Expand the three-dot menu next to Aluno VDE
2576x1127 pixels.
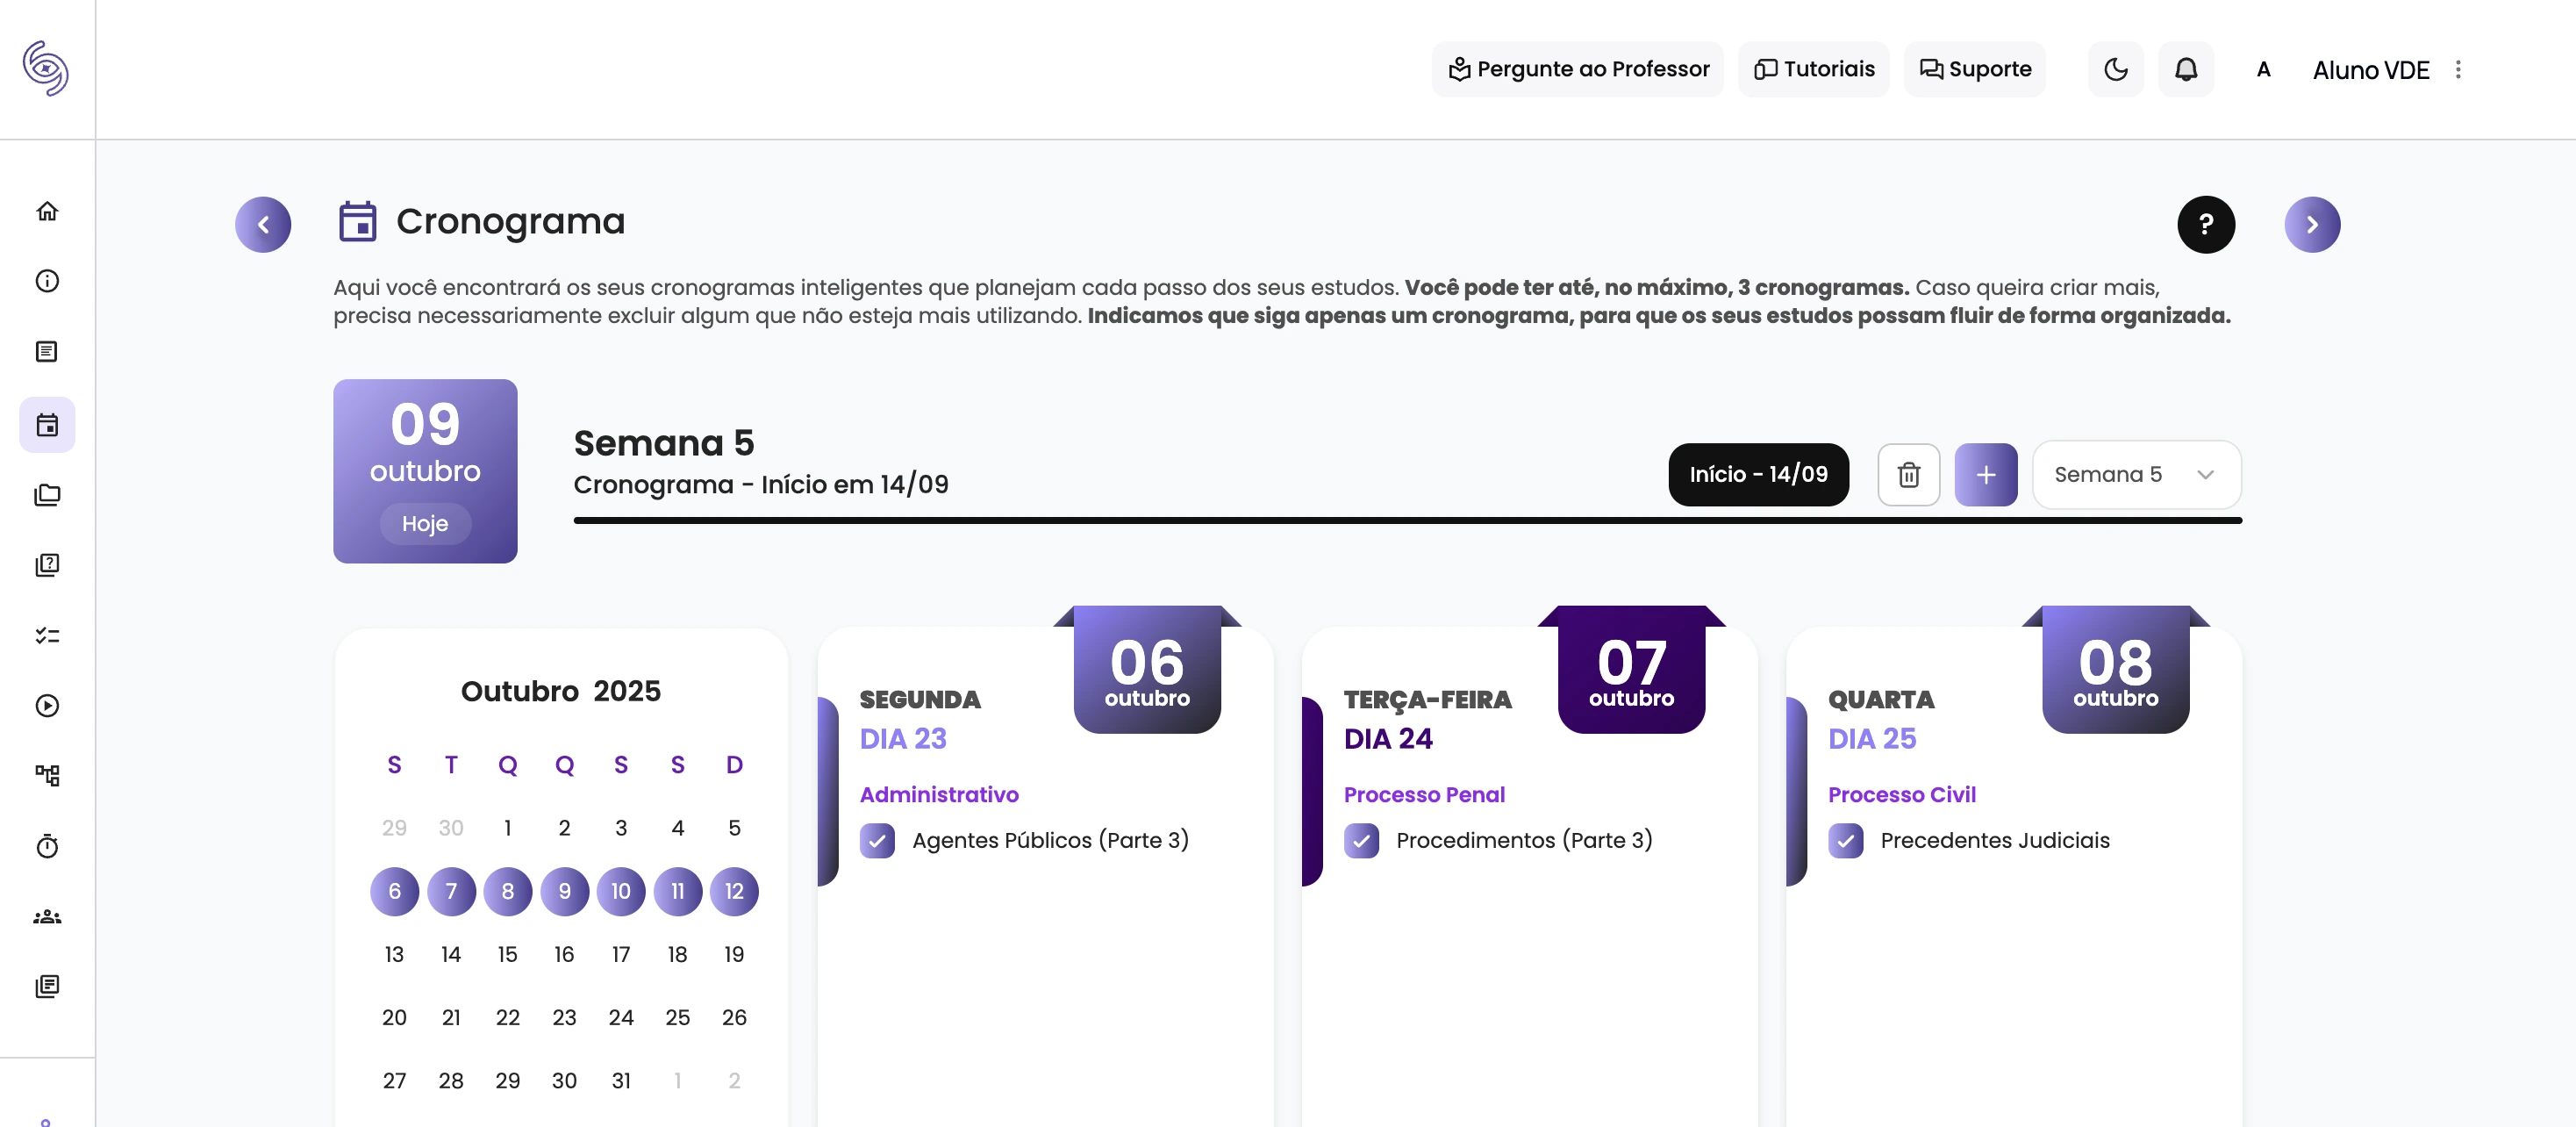[2459, 69]
